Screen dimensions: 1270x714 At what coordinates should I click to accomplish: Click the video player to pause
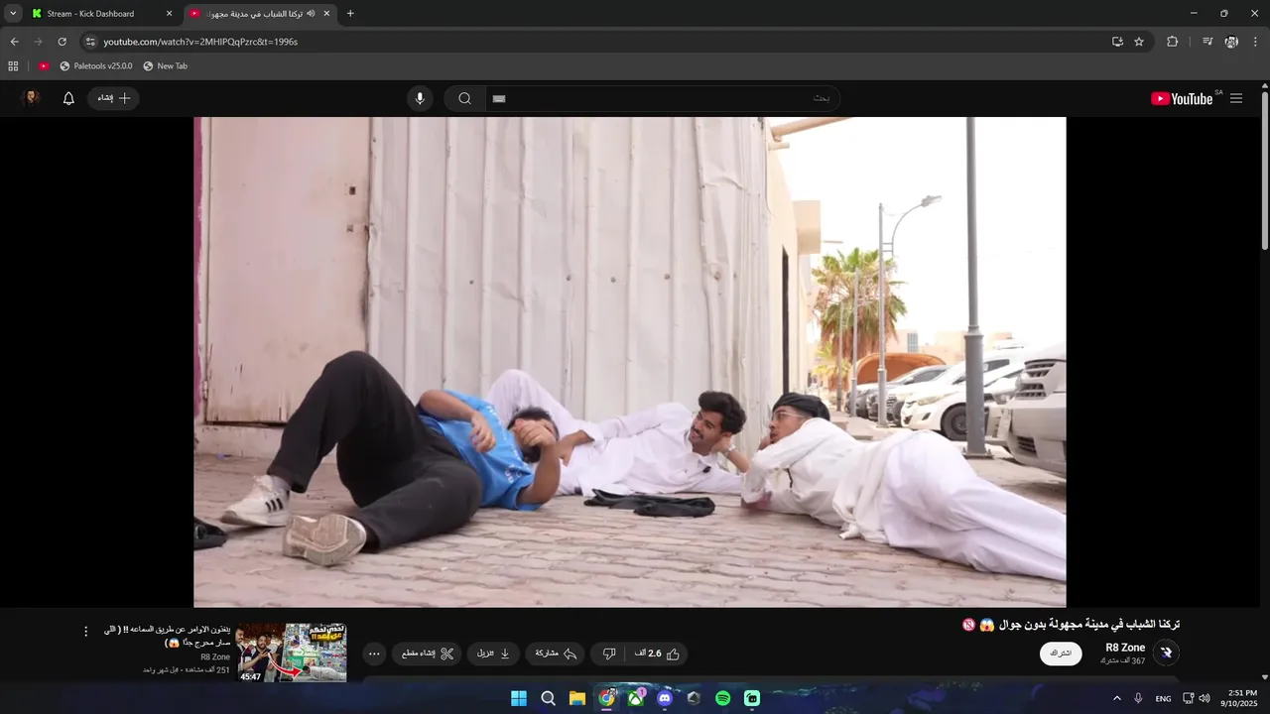[629, 362]
